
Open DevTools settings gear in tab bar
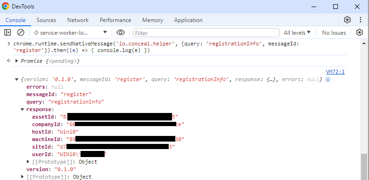pos(347,20)
